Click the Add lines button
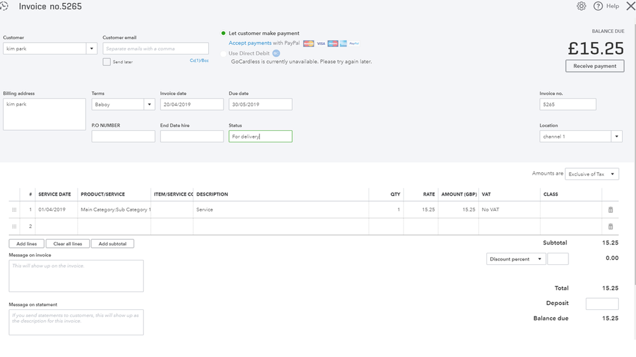636x357 pixels. 27,244
